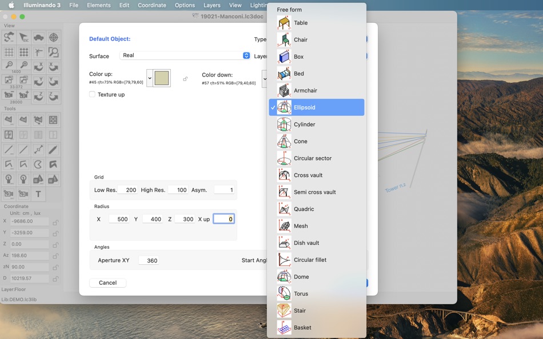Select the second video camera tool

tap(23, 194)
